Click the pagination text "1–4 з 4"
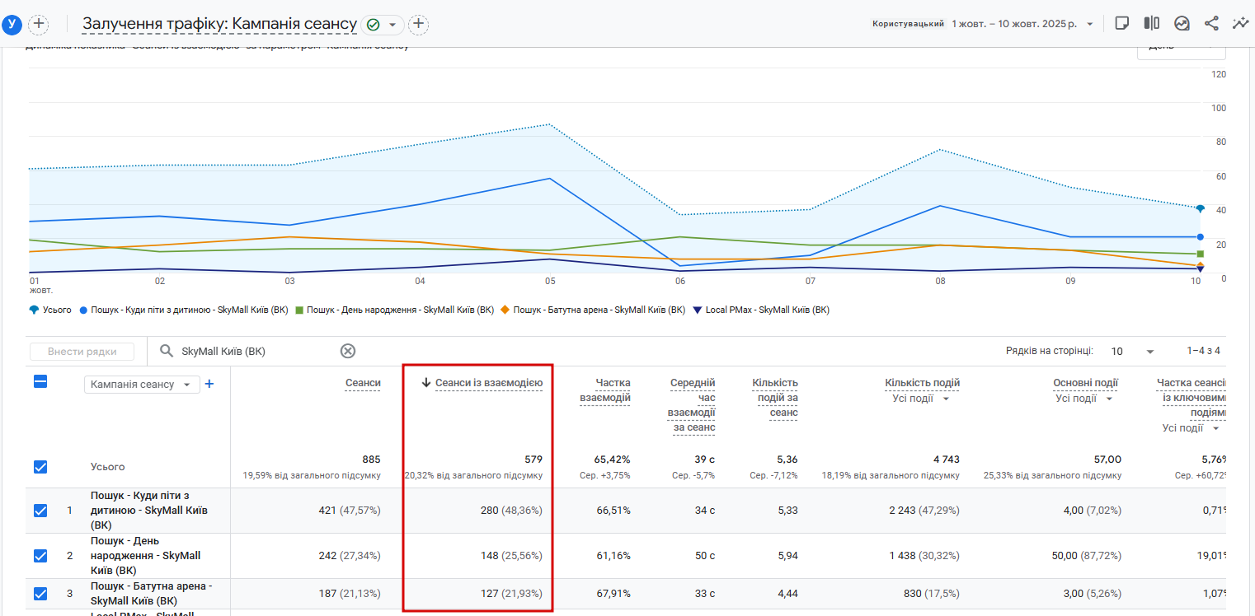The height and width of the screenshot is (616, 1255). (1204, 352)
